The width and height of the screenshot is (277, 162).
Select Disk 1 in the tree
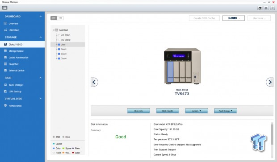point(63,45)
